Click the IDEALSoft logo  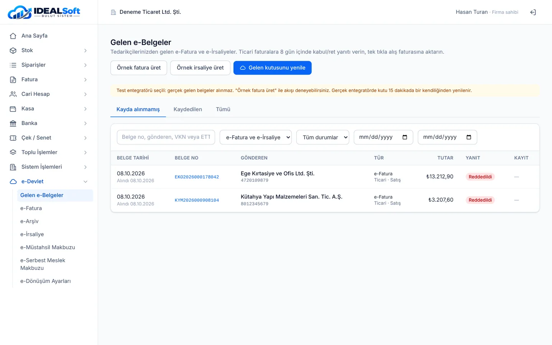pyautogui.click(x=44, y=12)
